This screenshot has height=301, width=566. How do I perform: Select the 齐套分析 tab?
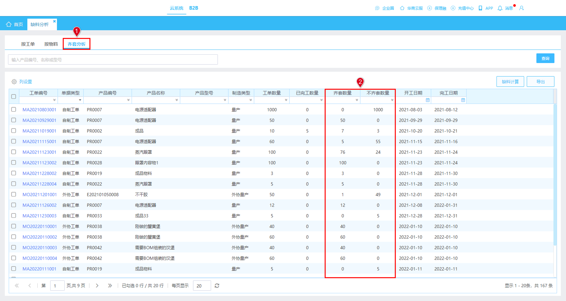point(76,44)
